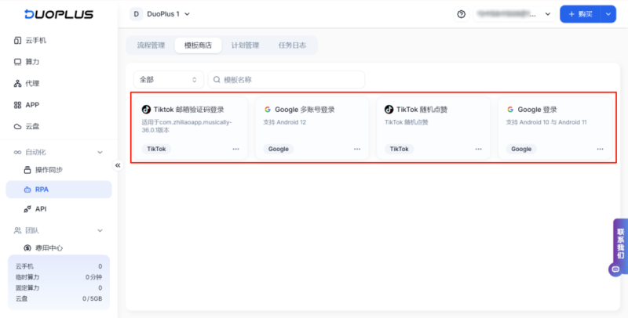This screenshot has height=318, width=628.
Task: Switch to the 流程管理 tab
Action: (151, 45)
